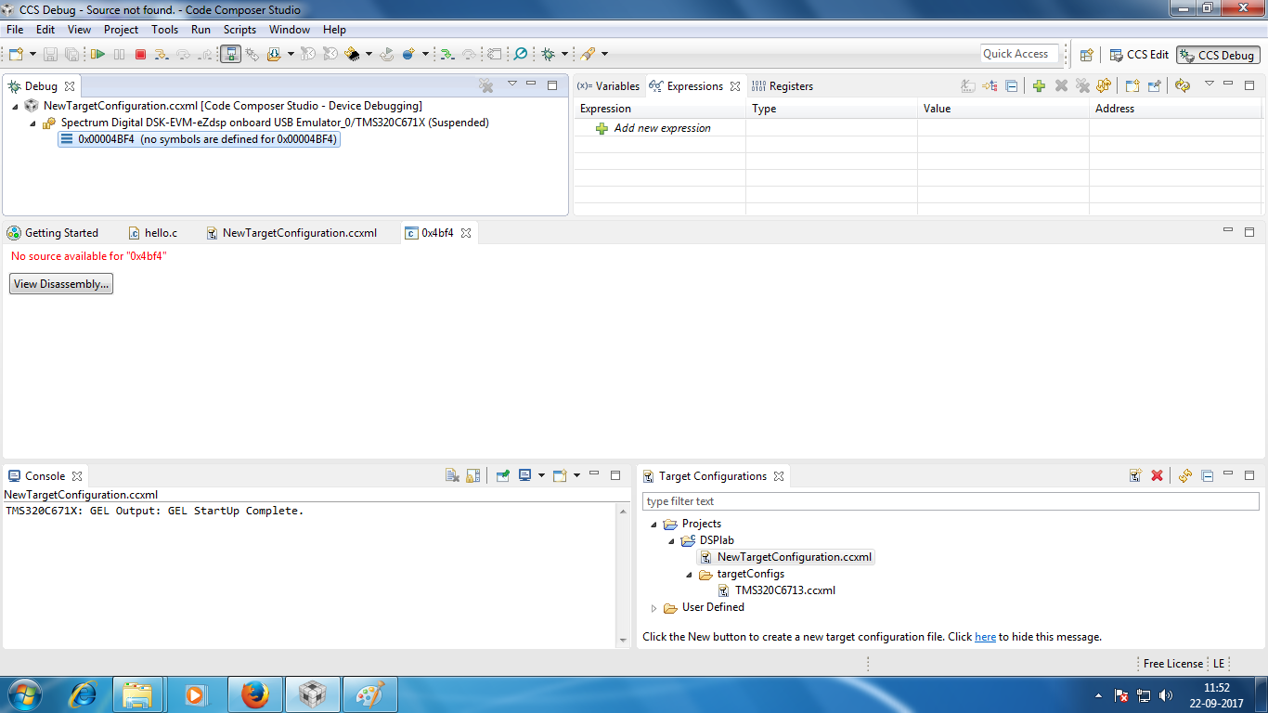The width and height of the screenshot is (1268, 713).
Task: Click Collapse All in Target Configurations view
Action: [1207, 476]
